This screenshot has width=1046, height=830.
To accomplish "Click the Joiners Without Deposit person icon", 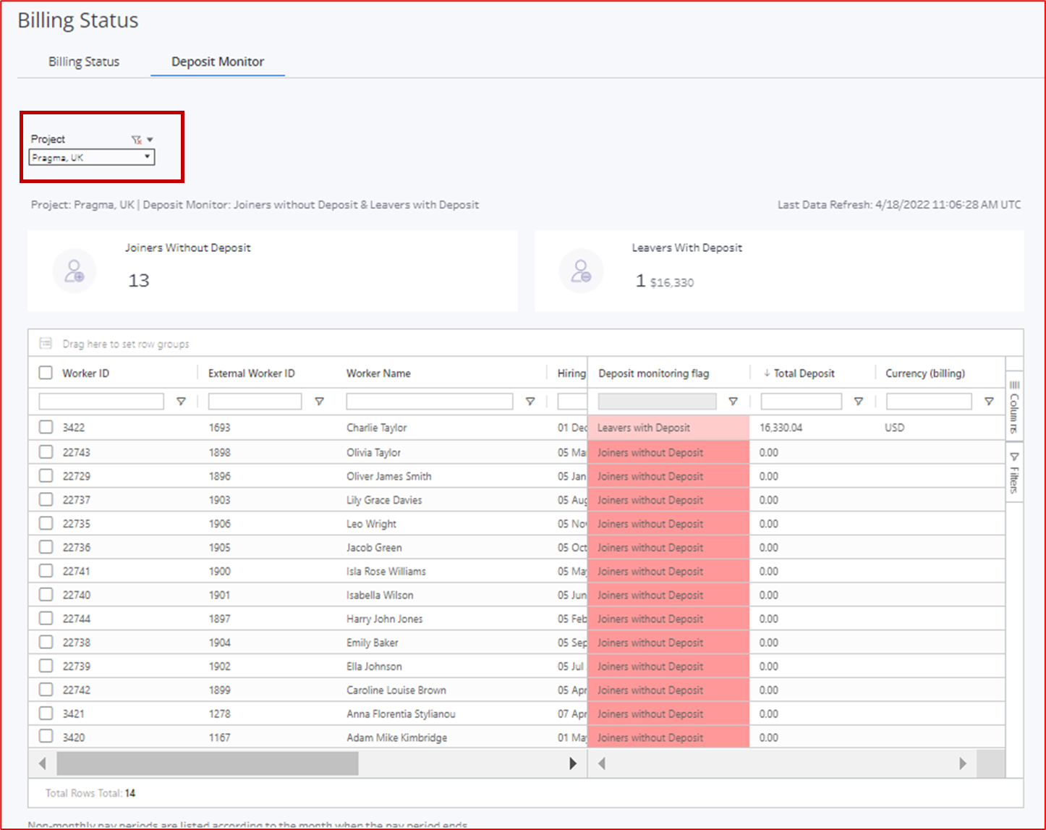I will click(75, 271).
